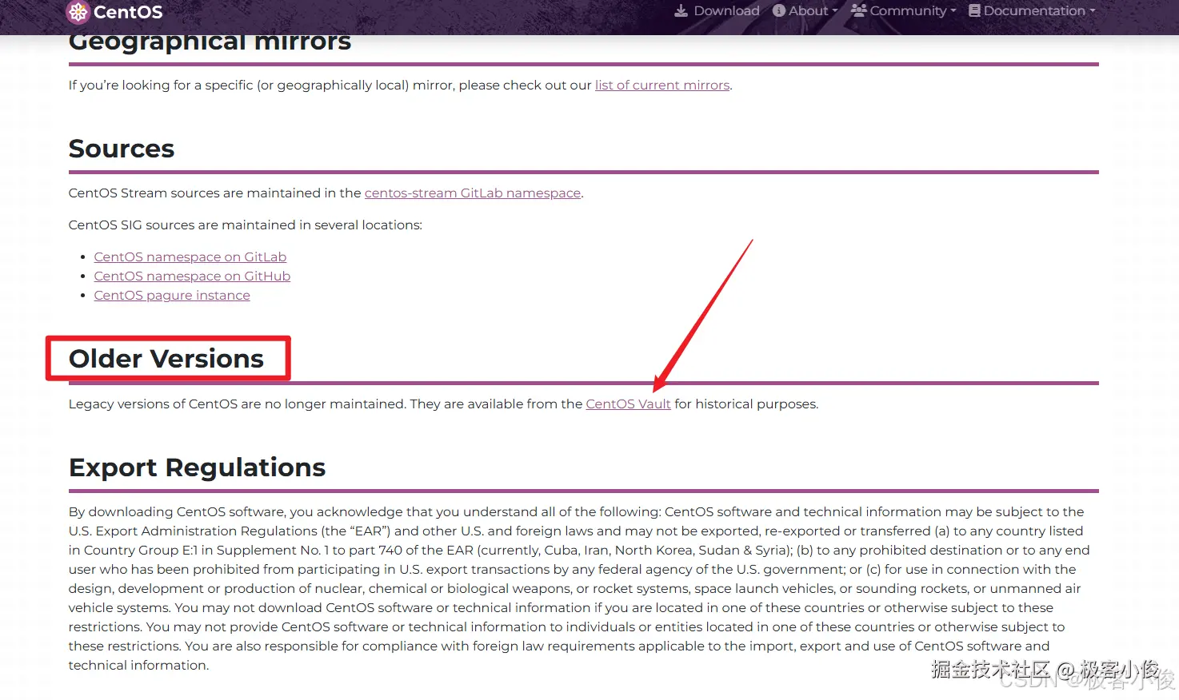This screenshot has height=700, width=1179.
Task: Click the Download arrow icon in navbar
Action: (x=681, y=10)
